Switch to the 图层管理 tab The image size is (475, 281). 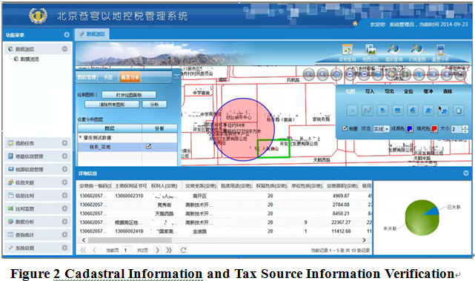(x=87, y=77)
